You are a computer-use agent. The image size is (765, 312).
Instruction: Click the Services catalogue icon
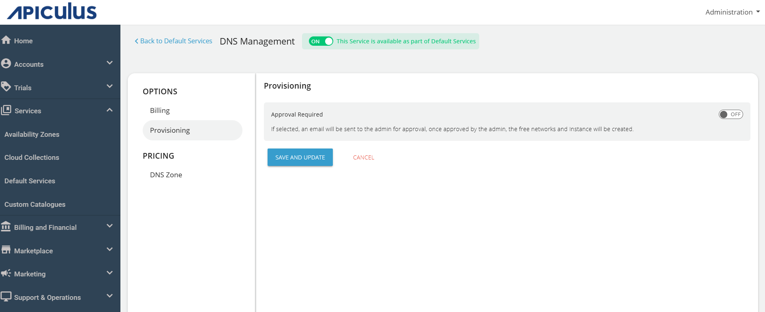coord(6,110)
